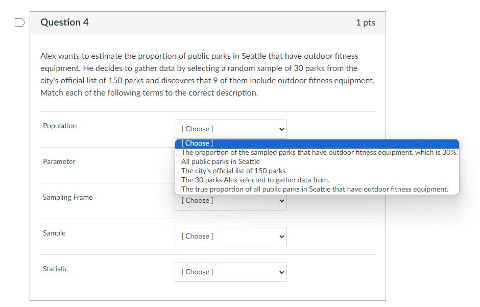
Task: Click the Population term label
Action: (60, 126)
